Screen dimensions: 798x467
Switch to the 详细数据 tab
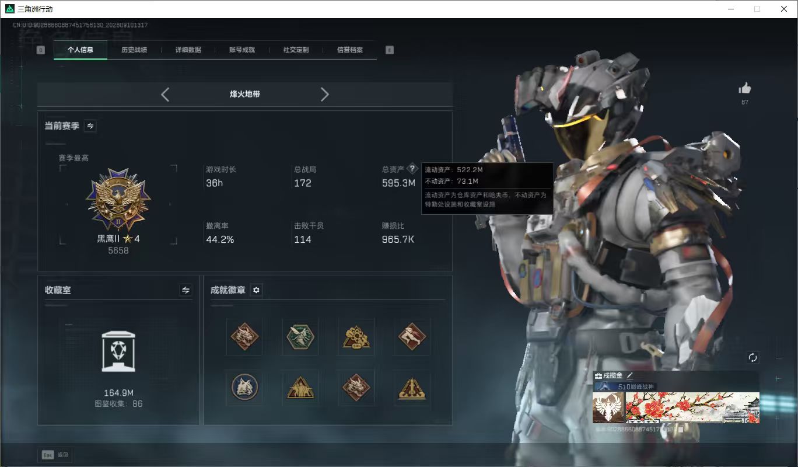pos(188,50)
